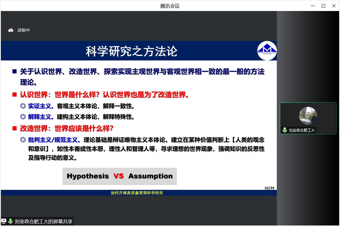Minimize the Tencent Meeting window
This screenshot has width=340, height=226.
click(x=313, y=6)
